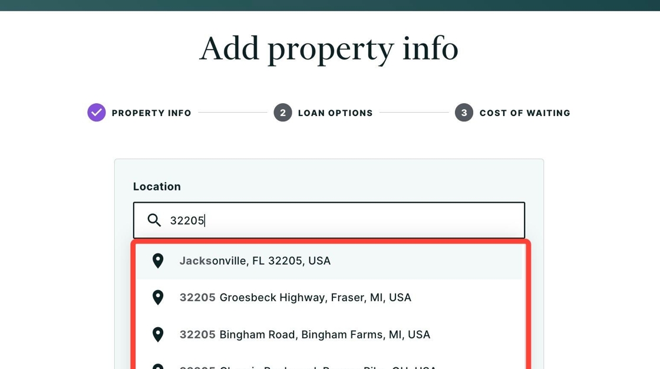Screen dimensions: 660x369
Task: Select Jacksonville, FL 32205, USA suggestion
Action: tap(329, 261)
